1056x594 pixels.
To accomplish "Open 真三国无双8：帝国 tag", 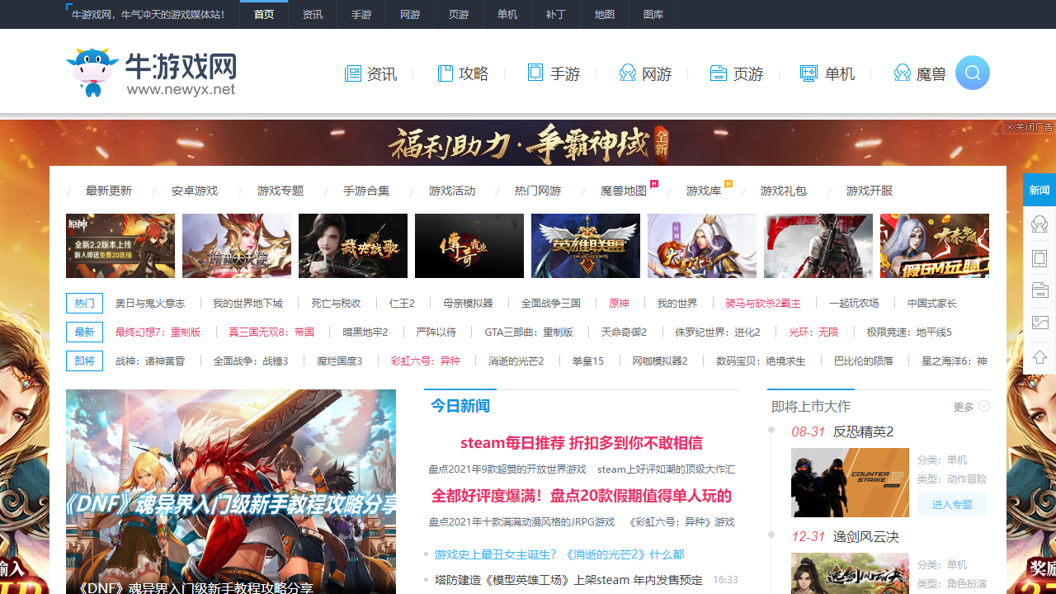I will pos(271,332).
